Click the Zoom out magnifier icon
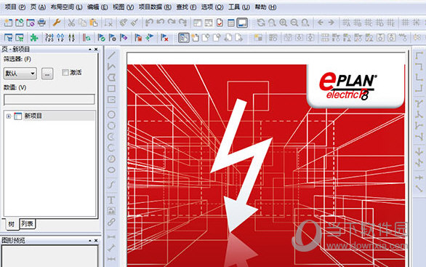 pyautogui.click(x=294, y=23)
